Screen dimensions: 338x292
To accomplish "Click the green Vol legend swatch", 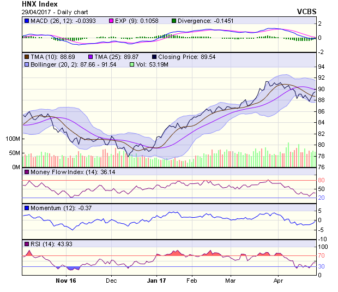I will point(131,64).
